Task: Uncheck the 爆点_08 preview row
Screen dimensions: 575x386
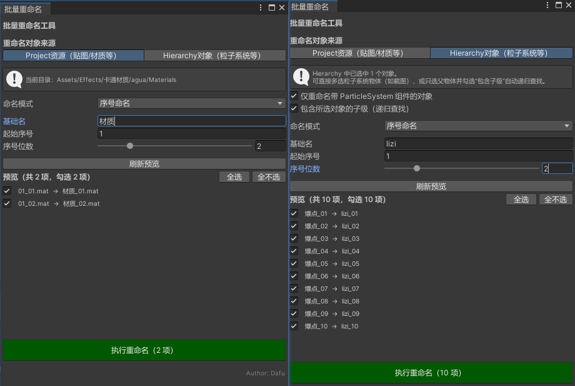Action: [x=294, y=301]
